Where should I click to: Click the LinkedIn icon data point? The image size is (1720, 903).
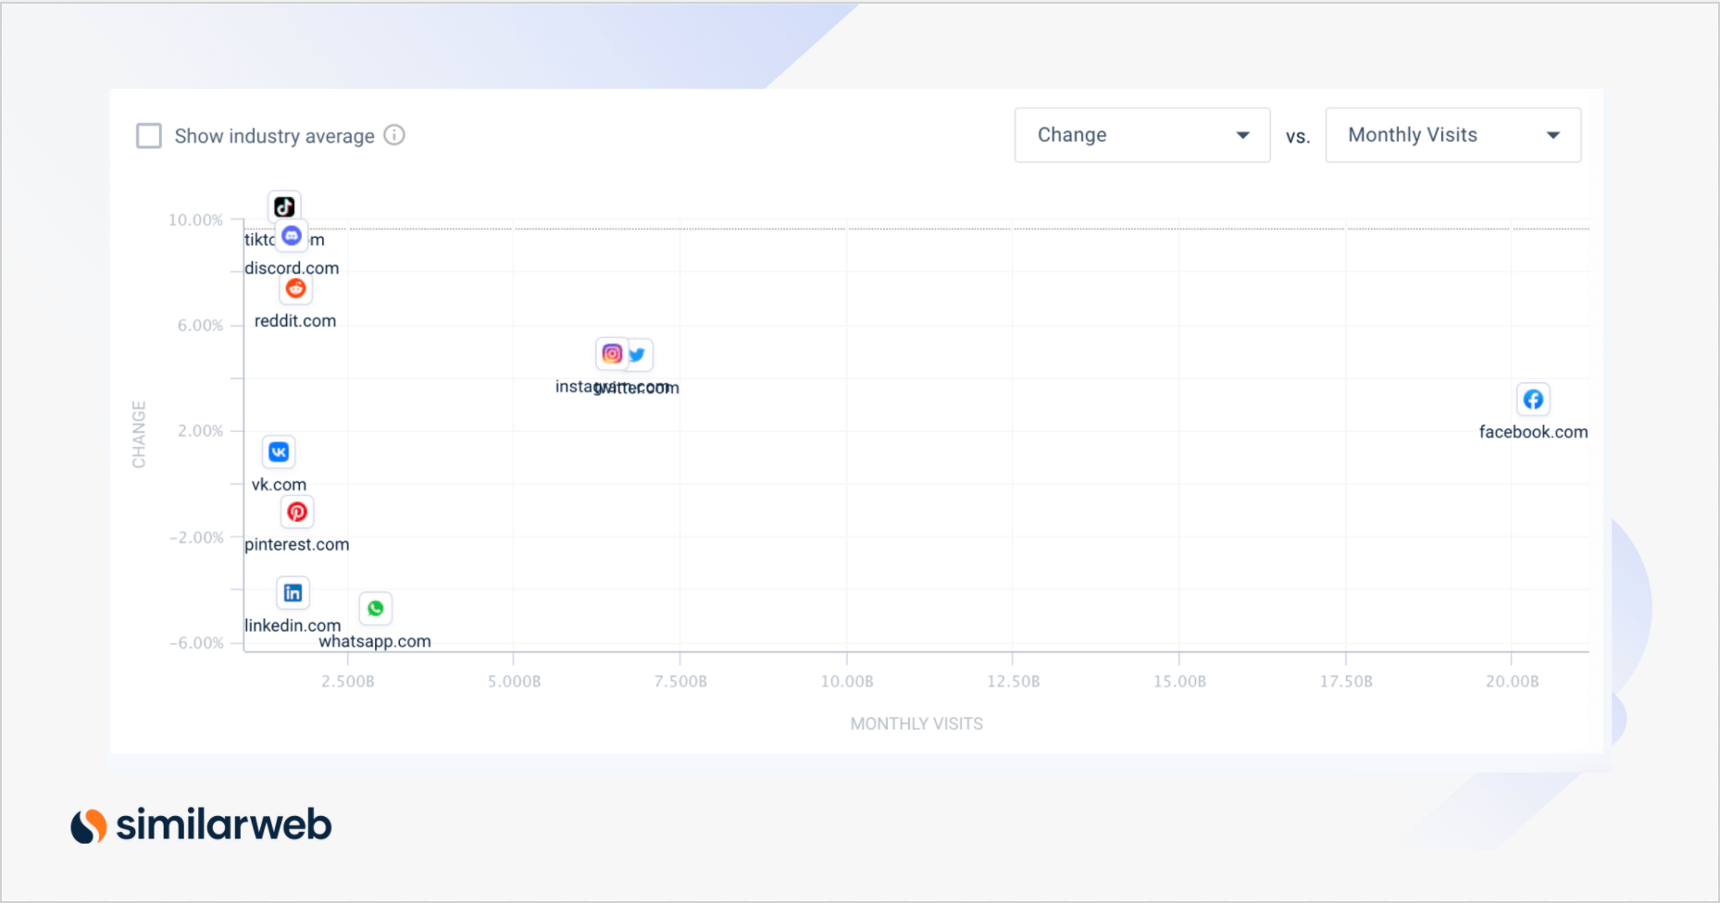[x=293, y=593]
